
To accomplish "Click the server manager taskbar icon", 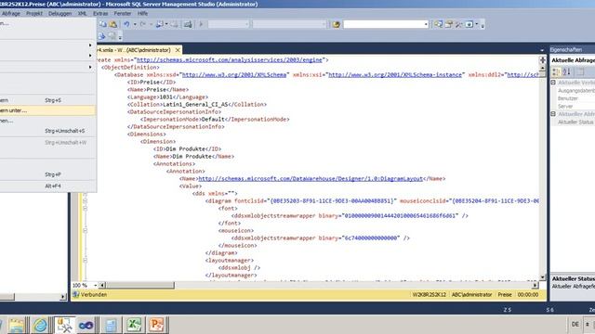I will click(x=111, y=325).
